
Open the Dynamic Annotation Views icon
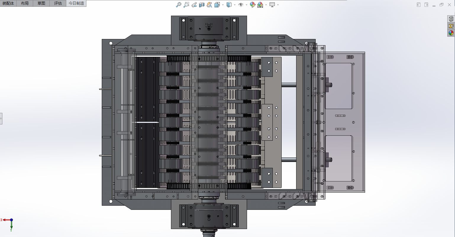(x=209, y=5)
